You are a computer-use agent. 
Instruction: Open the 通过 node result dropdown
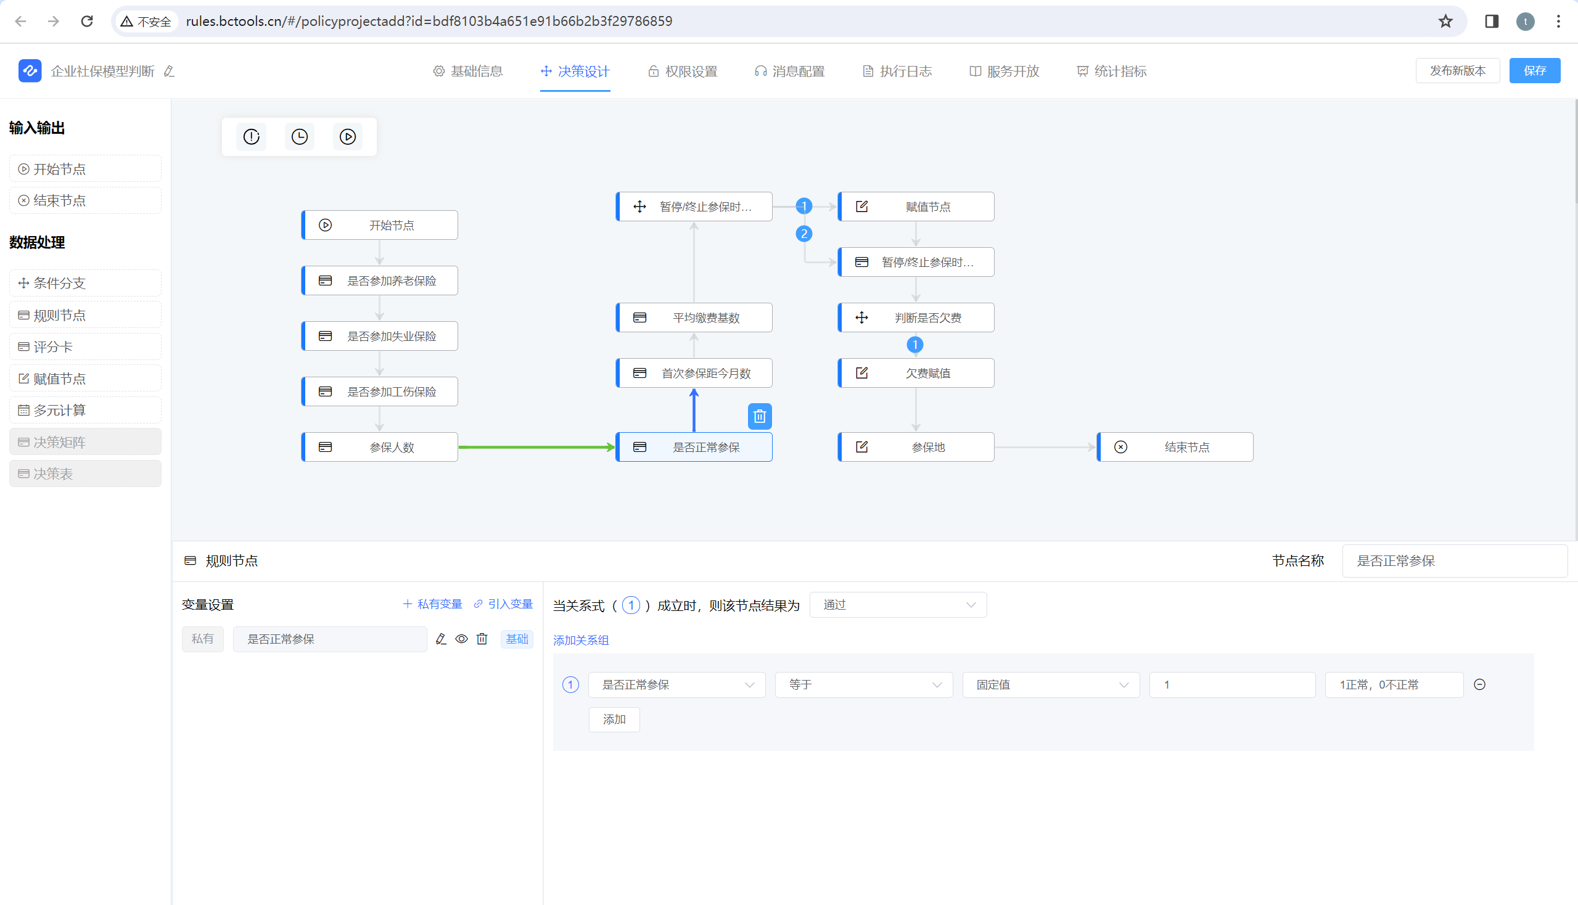click(x=897, y=605)
